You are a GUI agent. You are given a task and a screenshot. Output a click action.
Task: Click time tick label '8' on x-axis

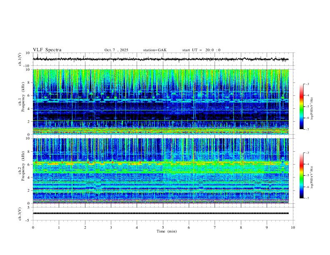pyautogui.click(x=241, y=227)
